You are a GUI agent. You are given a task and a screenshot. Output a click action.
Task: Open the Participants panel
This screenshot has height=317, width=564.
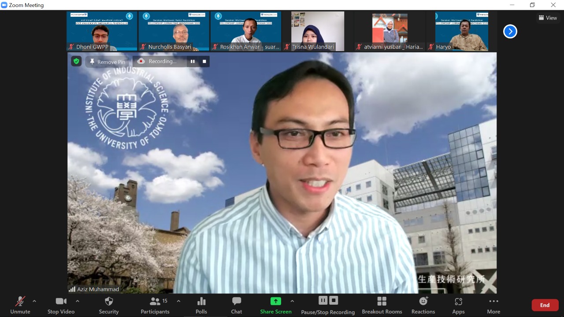pyautogui.click(x=155, y=305)
